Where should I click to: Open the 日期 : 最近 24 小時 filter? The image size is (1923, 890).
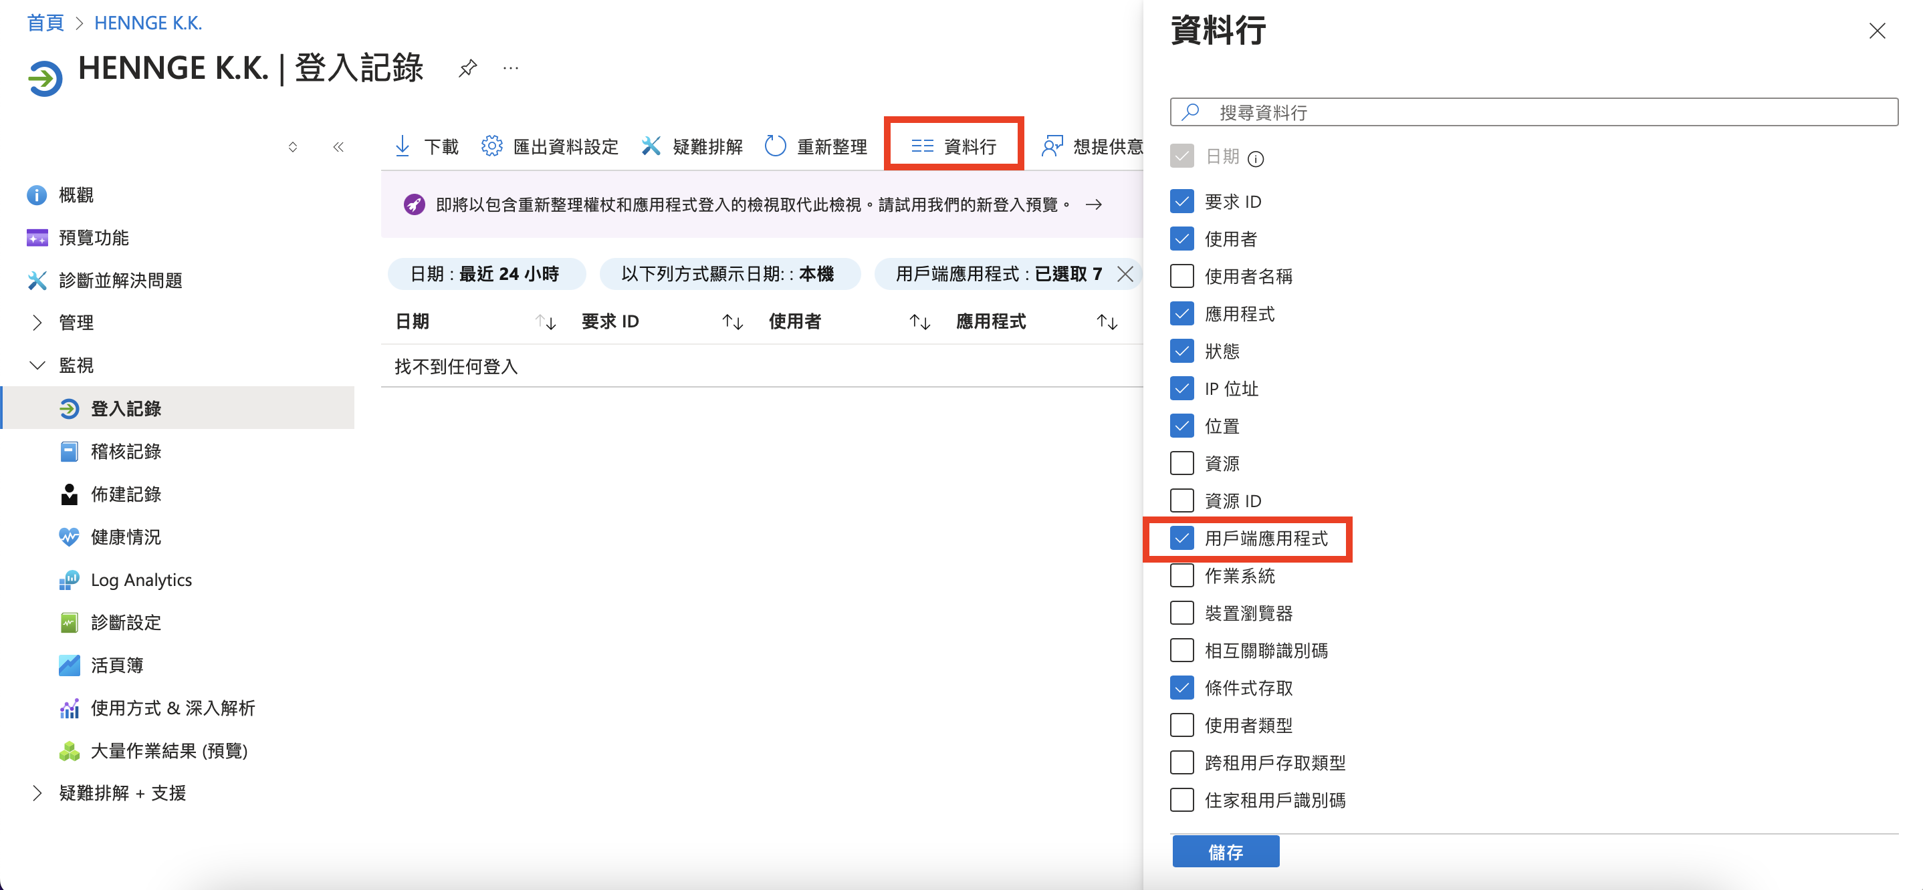(486, 274)
